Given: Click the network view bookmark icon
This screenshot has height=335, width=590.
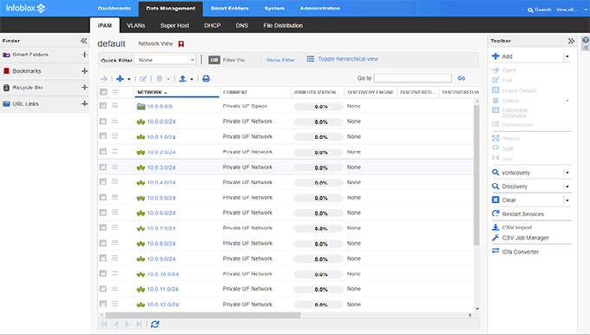Looking at the screenshot, I should coord(181,44).
